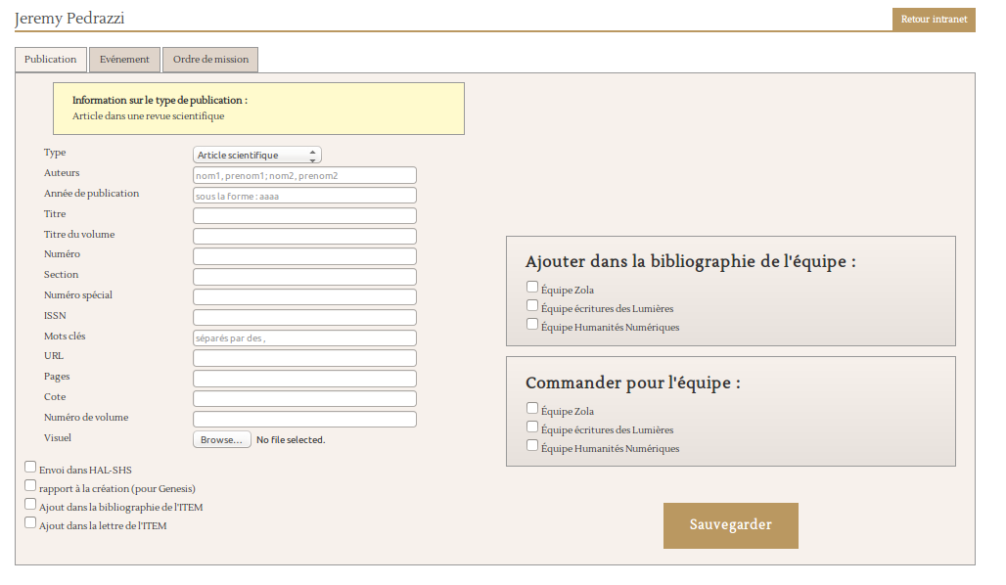Check Équipe Zola under team bibliography
This screenshot has width=1006, height=585.
coord(532,288)
